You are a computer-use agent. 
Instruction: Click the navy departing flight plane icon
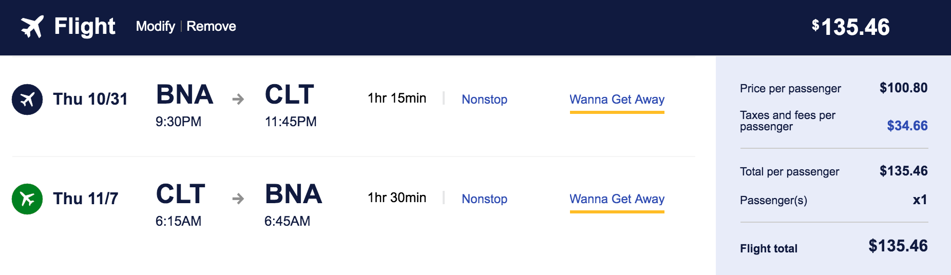tap(27, 99)
